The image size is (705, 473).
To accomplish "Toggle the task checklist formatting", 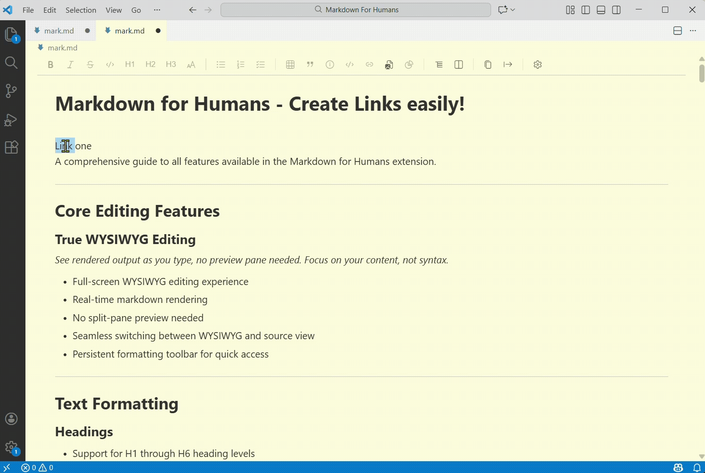I will [261, 65].
